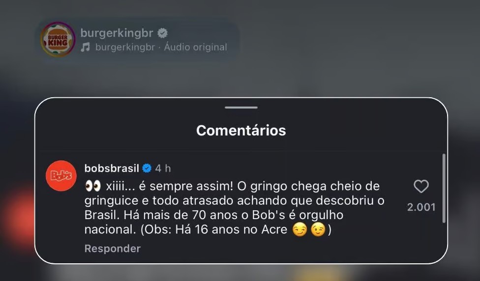The height and width of the screenshot is (281, 480).
Task: Open the Burger King profile avatar
Action: point(58,39)
